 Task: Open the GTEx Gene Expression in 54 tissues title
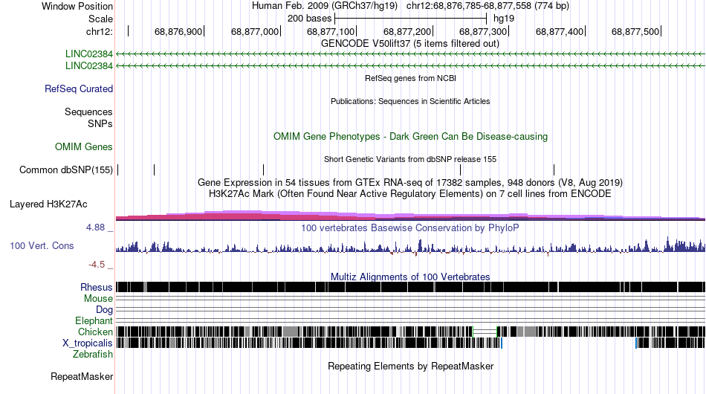410,182
